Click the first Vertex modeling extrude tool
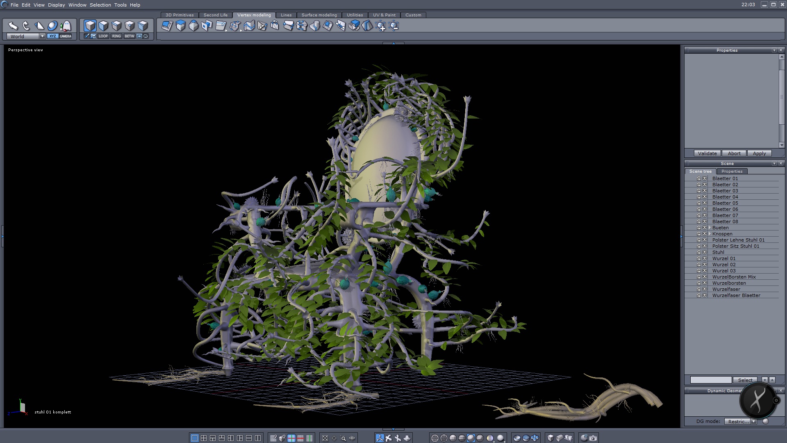Viewport: 787px width, 443px height. pyautogui.click(x=167, y=26)
